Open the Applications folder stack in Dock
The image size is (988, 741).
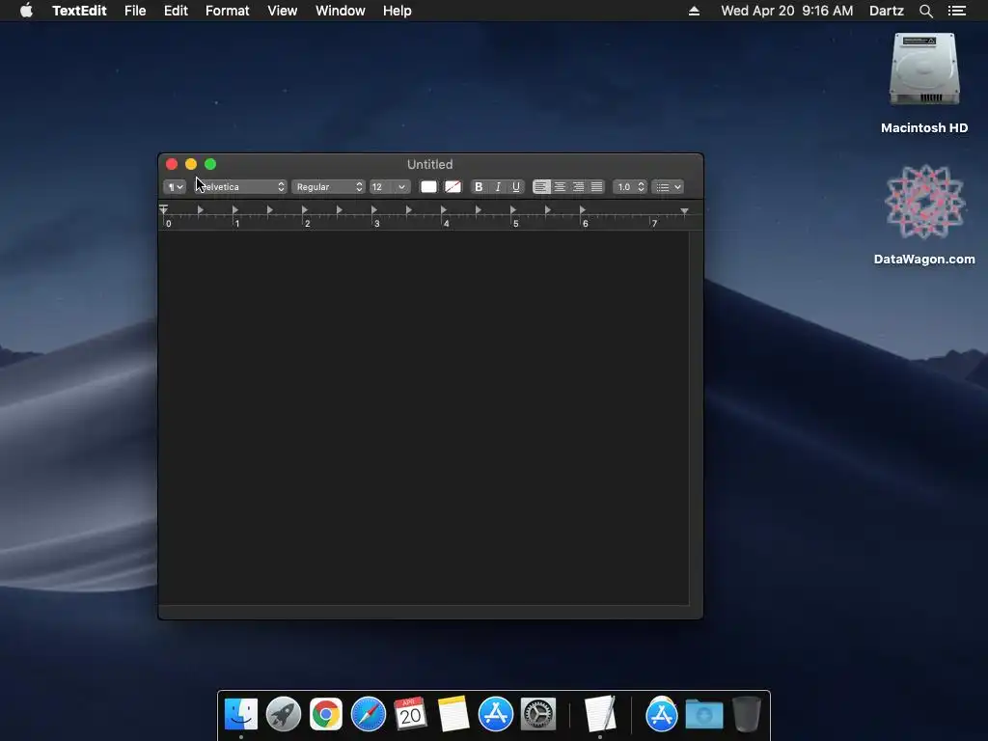662,715
